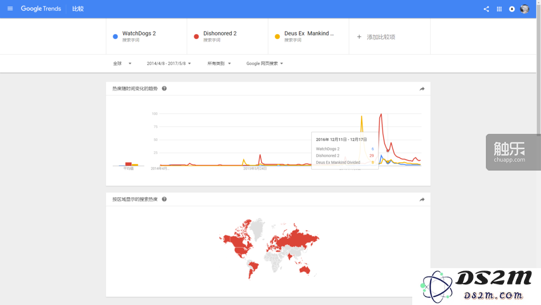
Task: Open the Google web search type dropdown
Action: click(265, 63)
